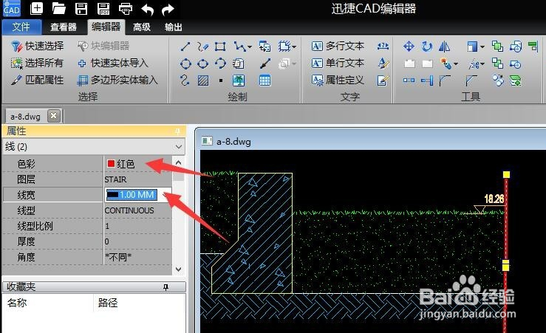Screen dimensions: 546x333
Task: Click the 快速实体导入 button
Action: coord(113,63)
